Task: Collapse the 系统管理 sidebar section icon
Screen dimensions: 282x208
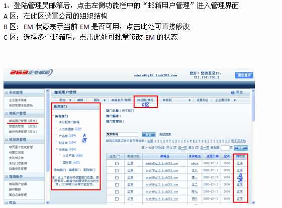Action: (x=7, y=93)
